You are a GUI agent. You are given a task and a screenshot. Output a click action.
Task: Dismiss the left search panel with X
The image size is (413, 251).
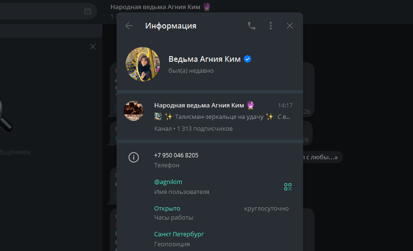93,47
